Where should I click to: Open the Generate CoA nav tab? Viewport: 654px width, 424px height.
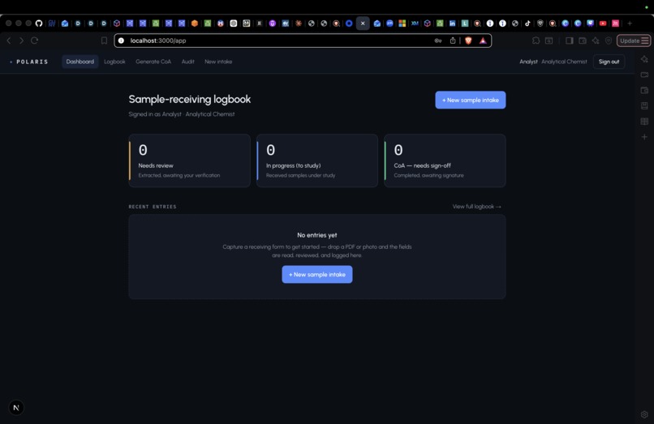(x=153, y=62)
